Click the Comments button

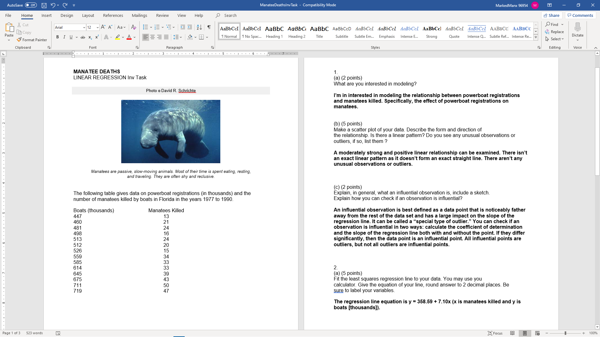coord(580,15)
